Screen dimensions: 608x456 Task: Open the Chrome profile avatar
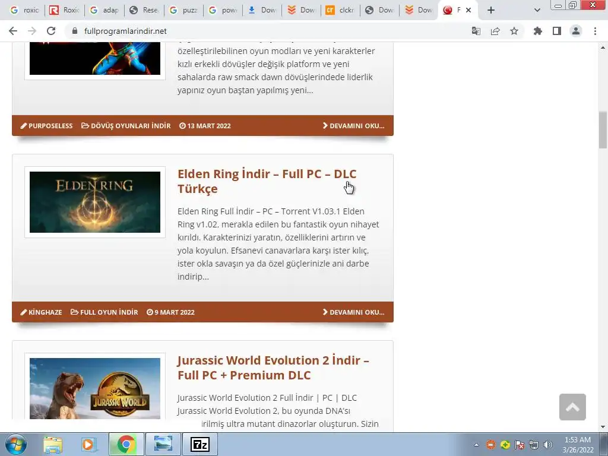576,31
